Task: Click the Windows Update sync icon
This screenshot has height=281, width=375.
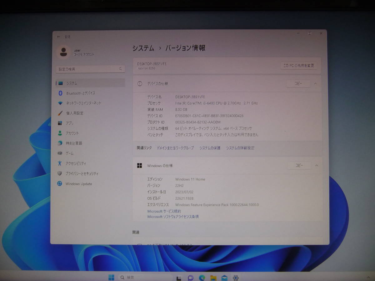Action: 60,184
